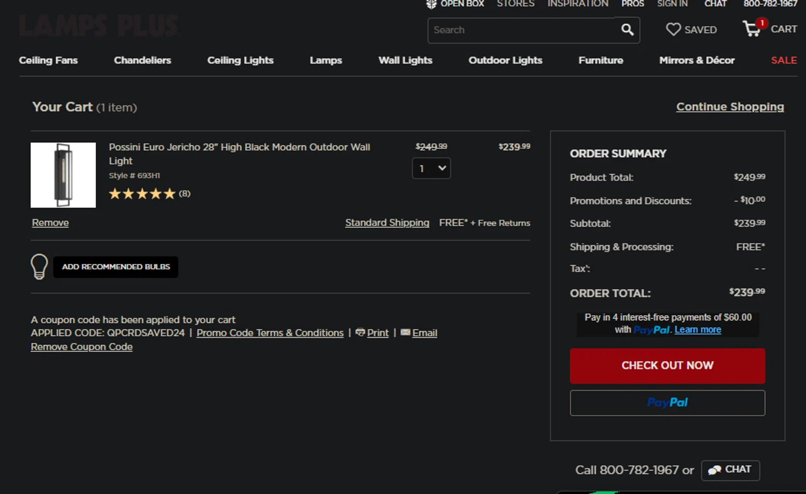Open the shopping cart icon
This screenshot has height=494, width=806.
(752, 28)
